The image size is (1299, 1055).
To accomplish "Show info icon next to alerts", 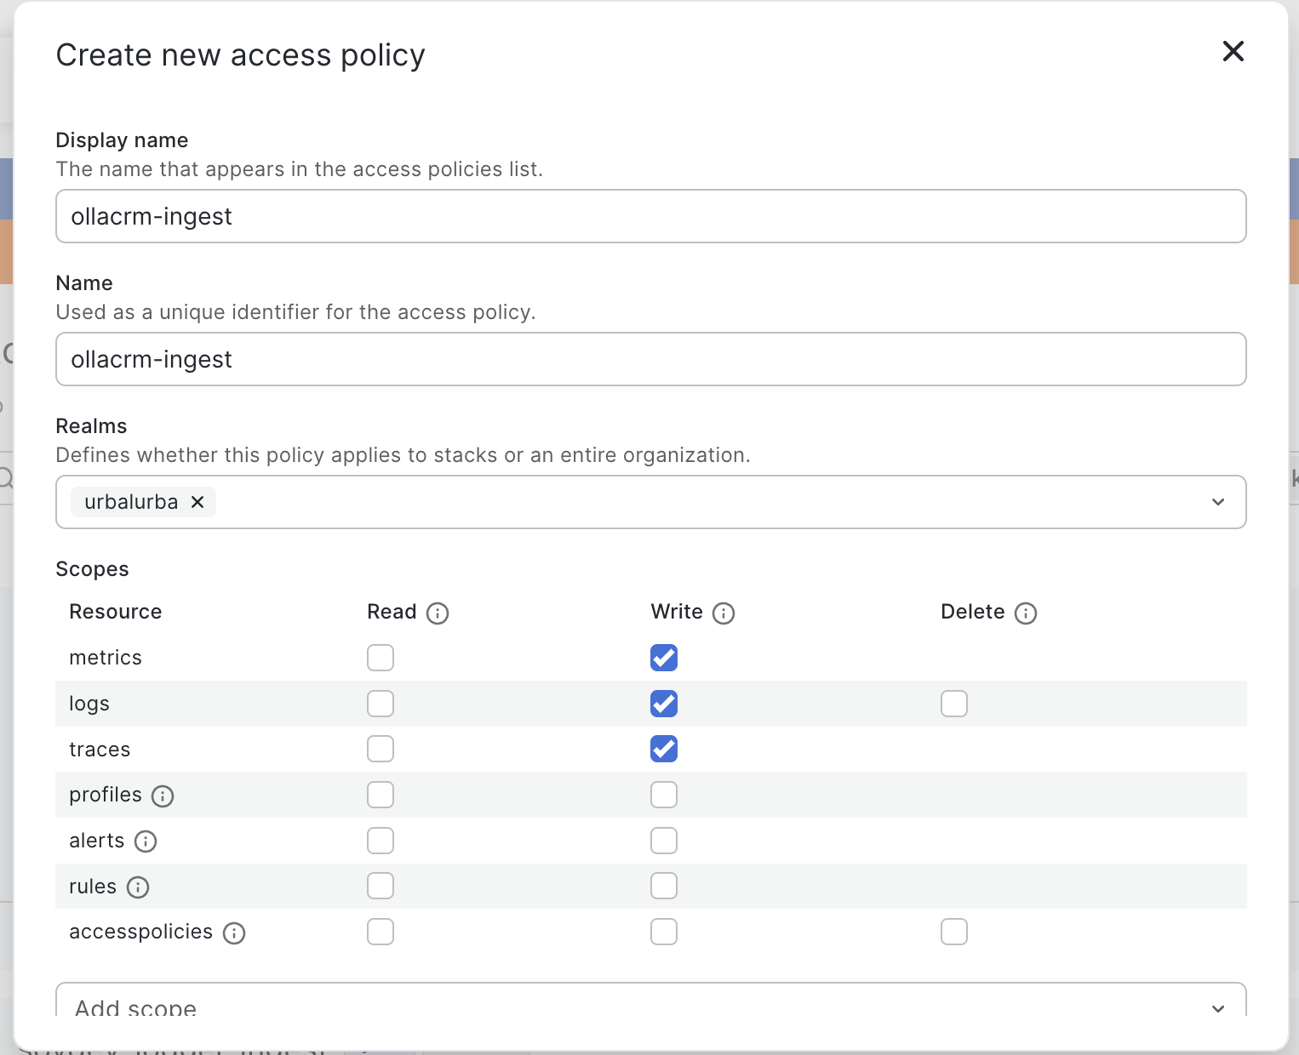I will 146,841.
